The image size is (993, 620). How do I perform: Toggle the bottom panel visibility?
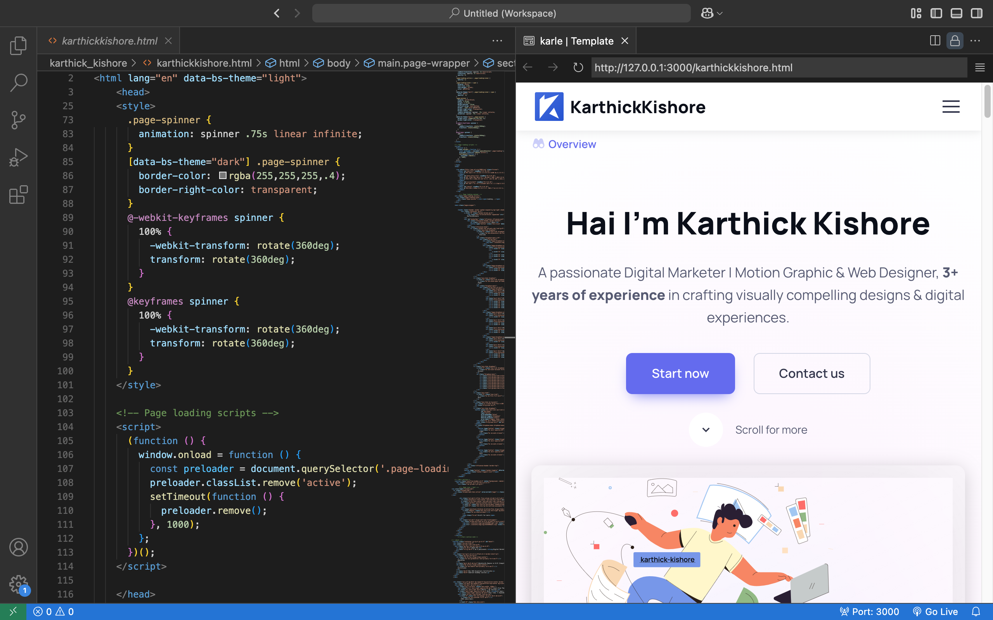(x=956, y=13)
